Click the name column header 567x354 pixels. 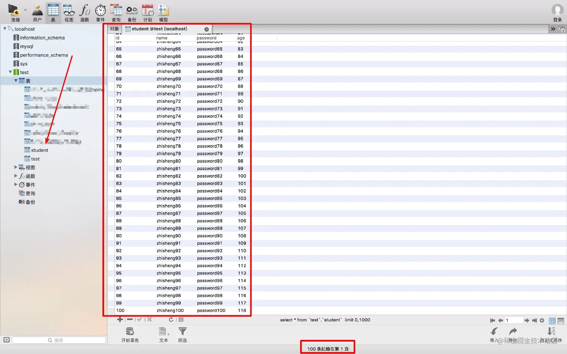162,38
